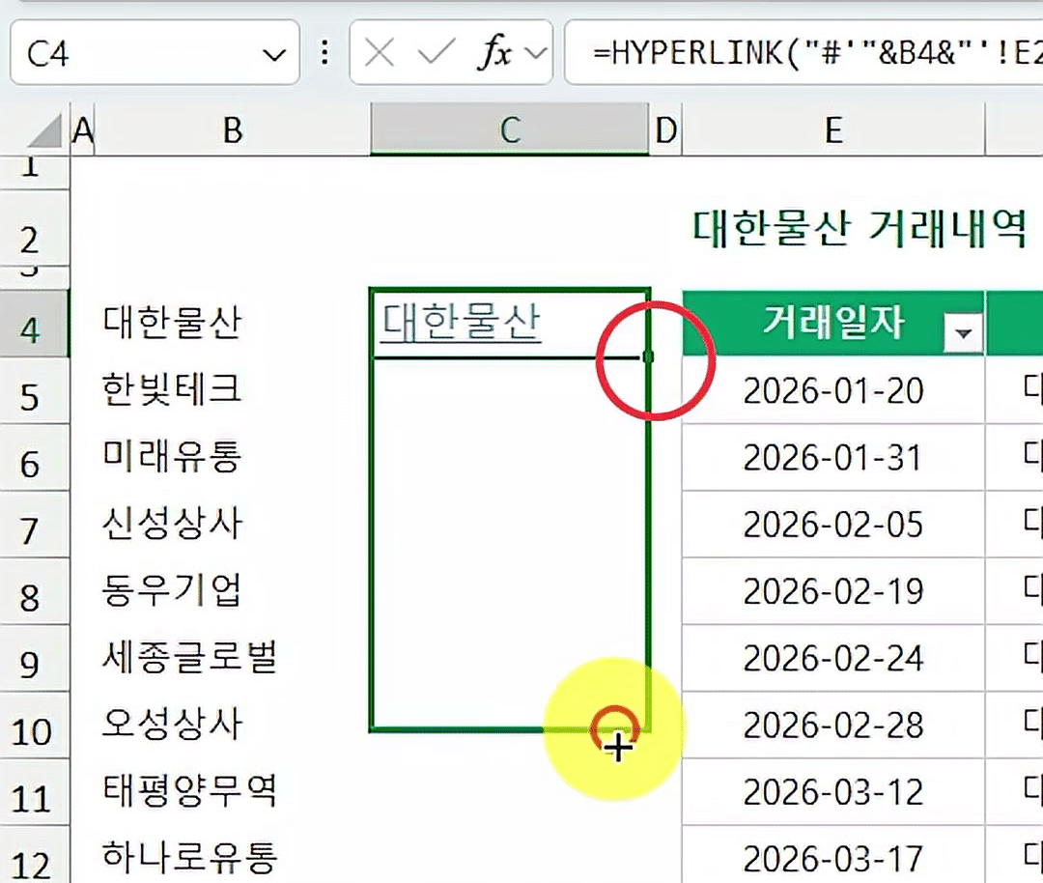Image resolution: width=1043 pixels, height=883 pixels.
Task: Select cell 신성상사
Action: [x=232, y=525]
